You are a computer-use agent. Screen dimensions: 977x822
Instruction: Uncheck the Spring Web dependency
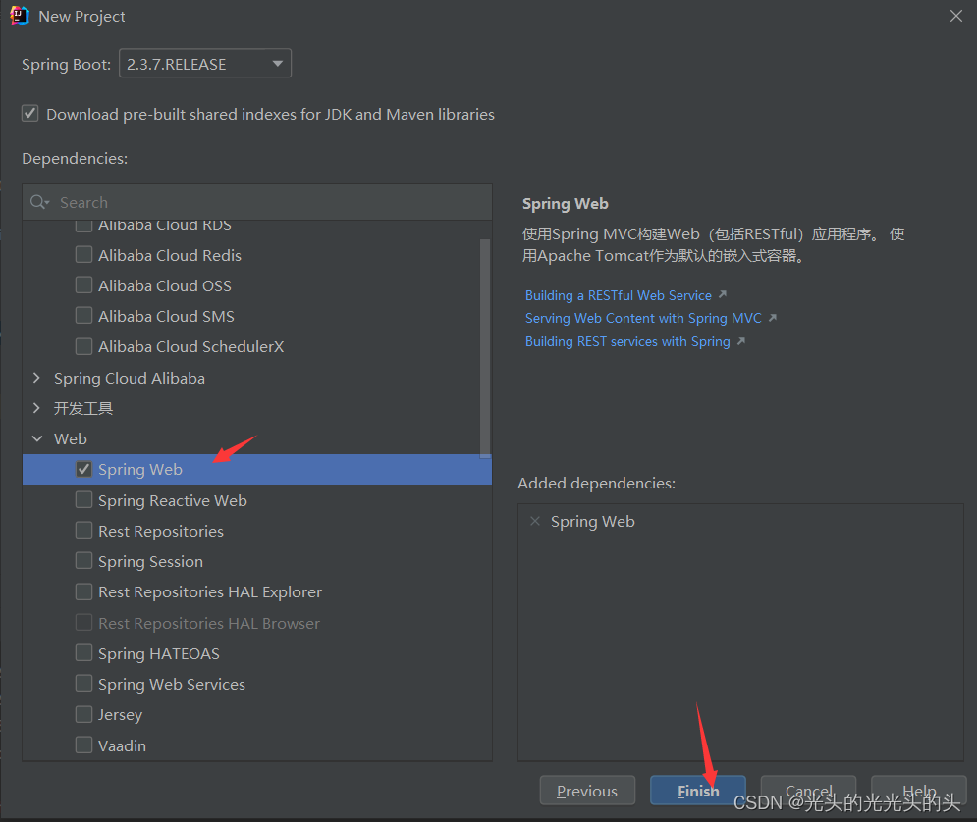(x=84, y=469)
